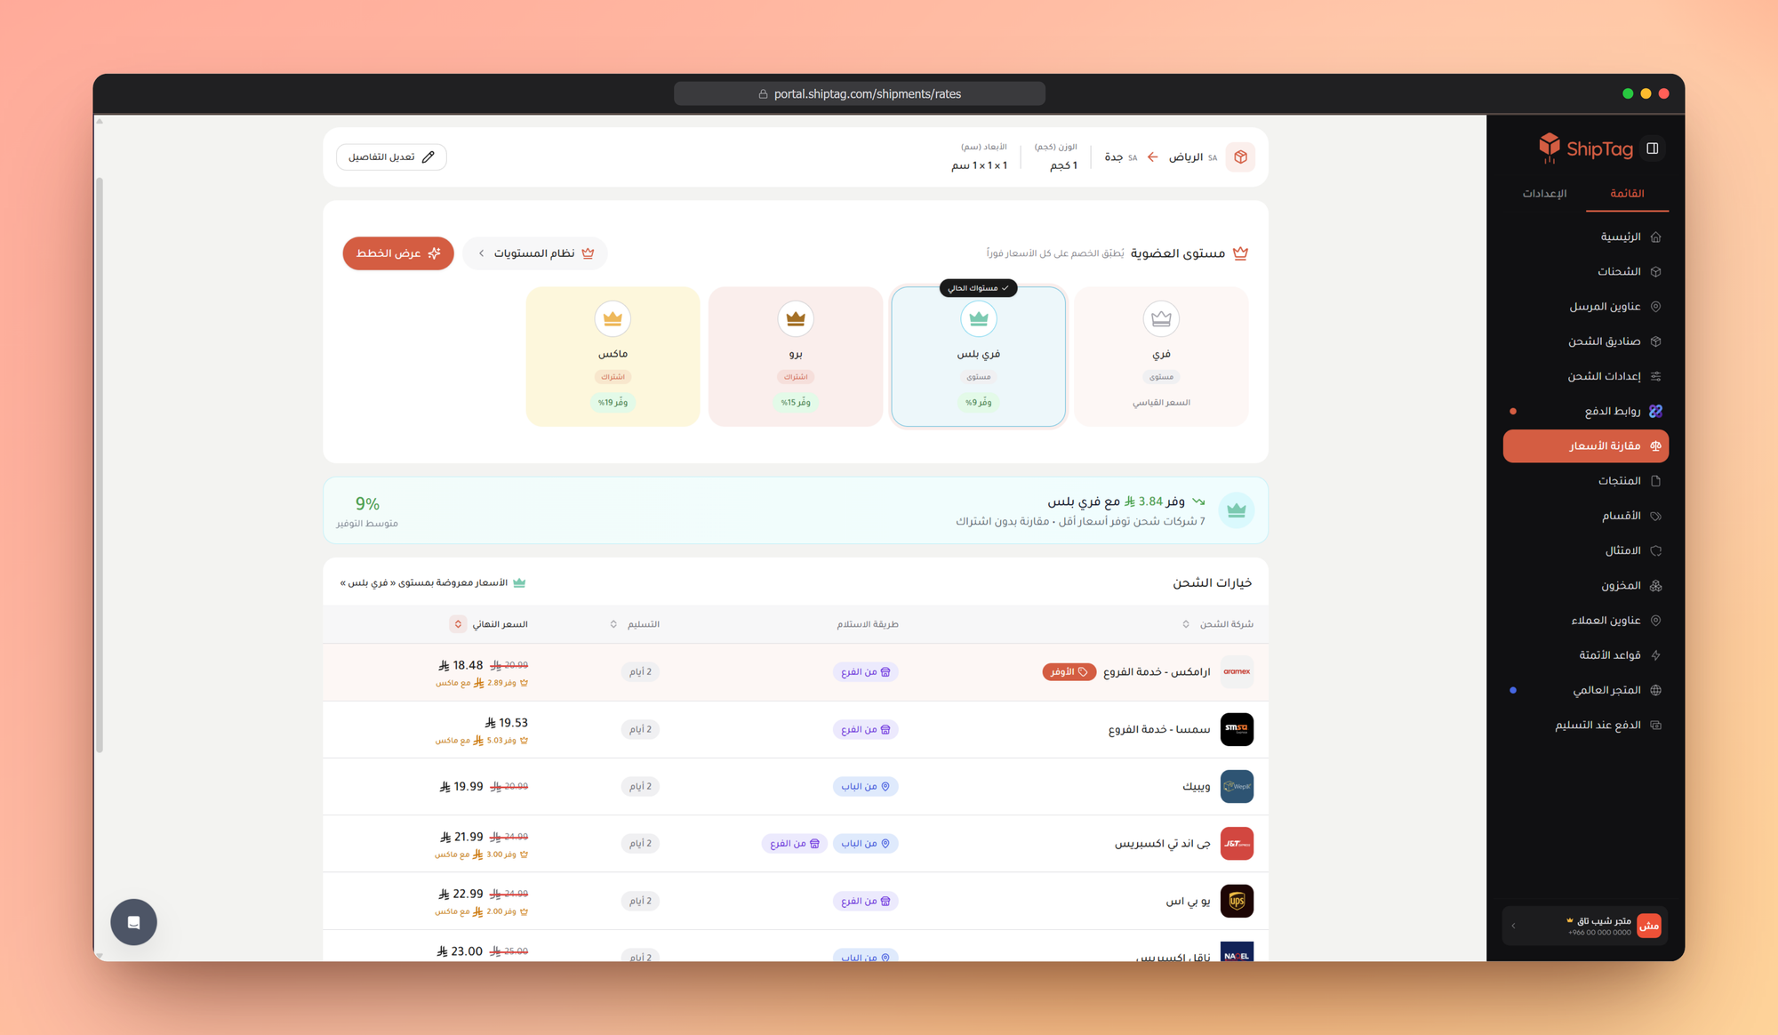Select price 19.53 in سمسا row

507,723
